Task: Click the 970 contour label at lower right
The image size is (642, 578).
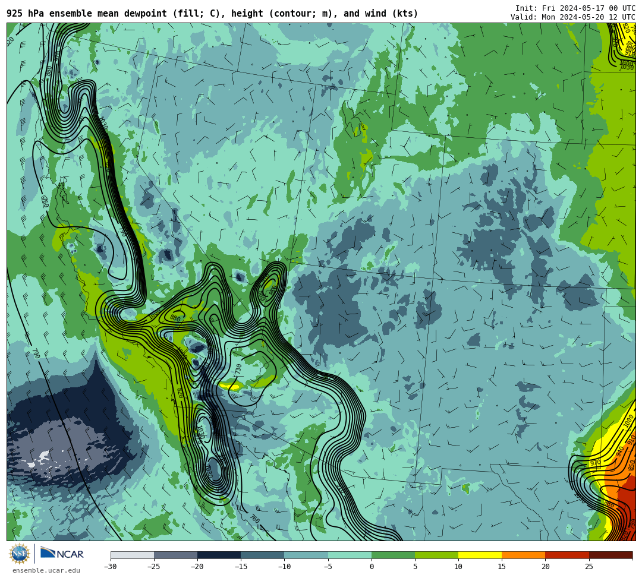Action: pos(595,463)
